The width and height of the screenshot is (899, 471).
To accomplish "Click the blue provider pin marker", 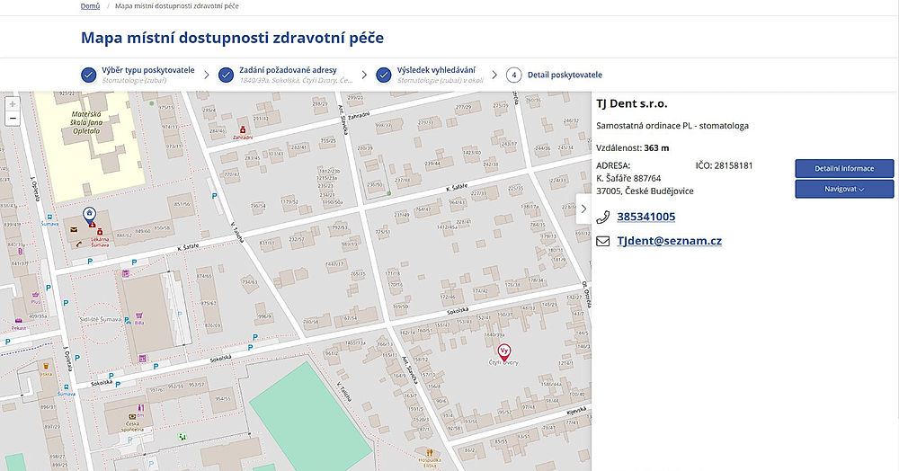I will click(x=89, y=214).
